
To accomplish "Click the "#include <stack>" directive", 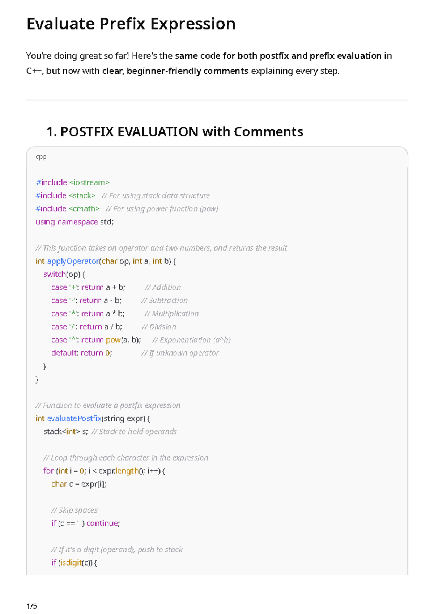I will (x=65, y=196).
